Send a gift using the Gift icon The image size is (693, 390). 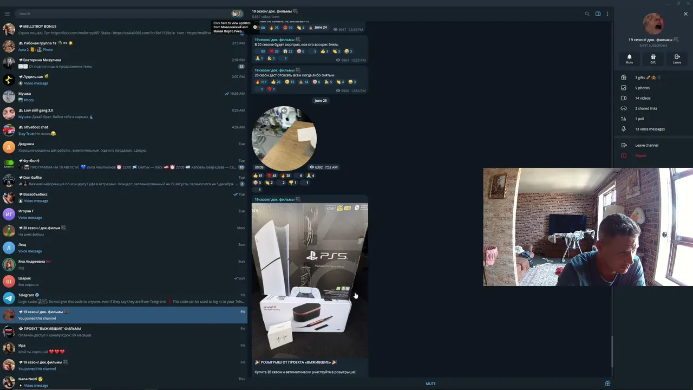tap(653, 58)
